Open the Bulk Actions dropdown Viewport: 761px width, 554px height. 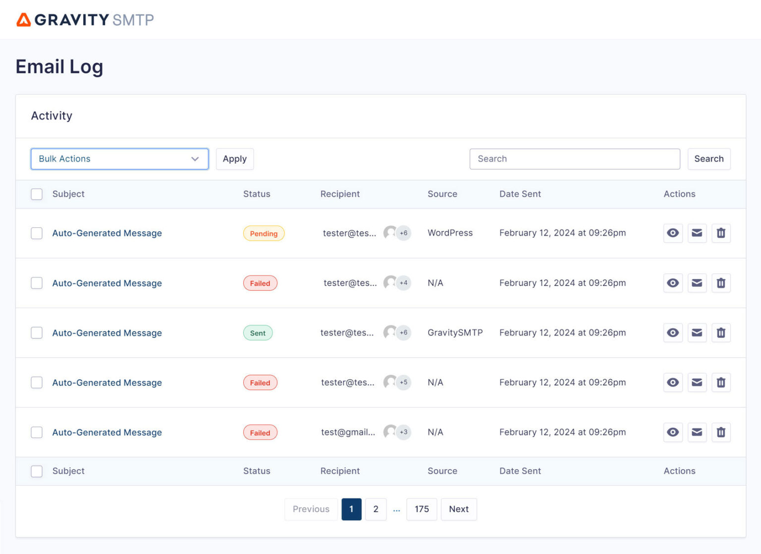119,159
